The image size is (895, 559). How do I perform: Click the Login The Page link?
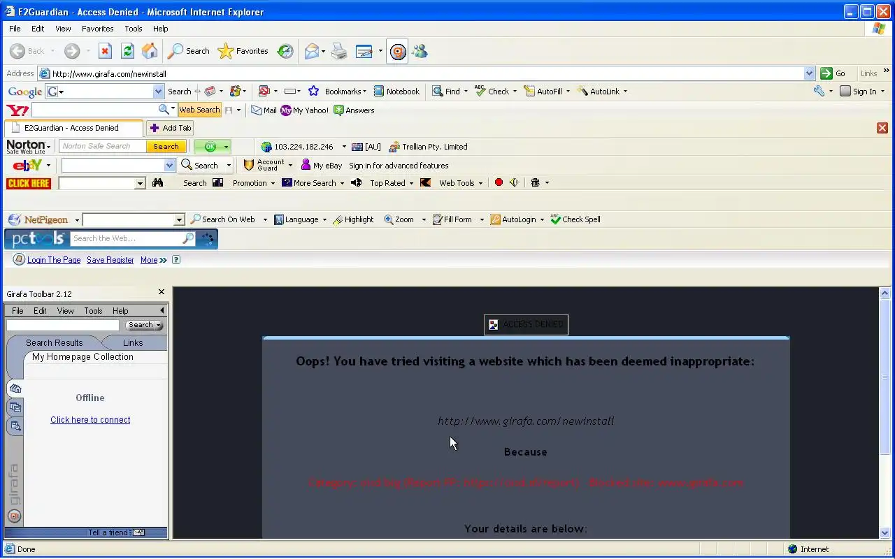54,260
